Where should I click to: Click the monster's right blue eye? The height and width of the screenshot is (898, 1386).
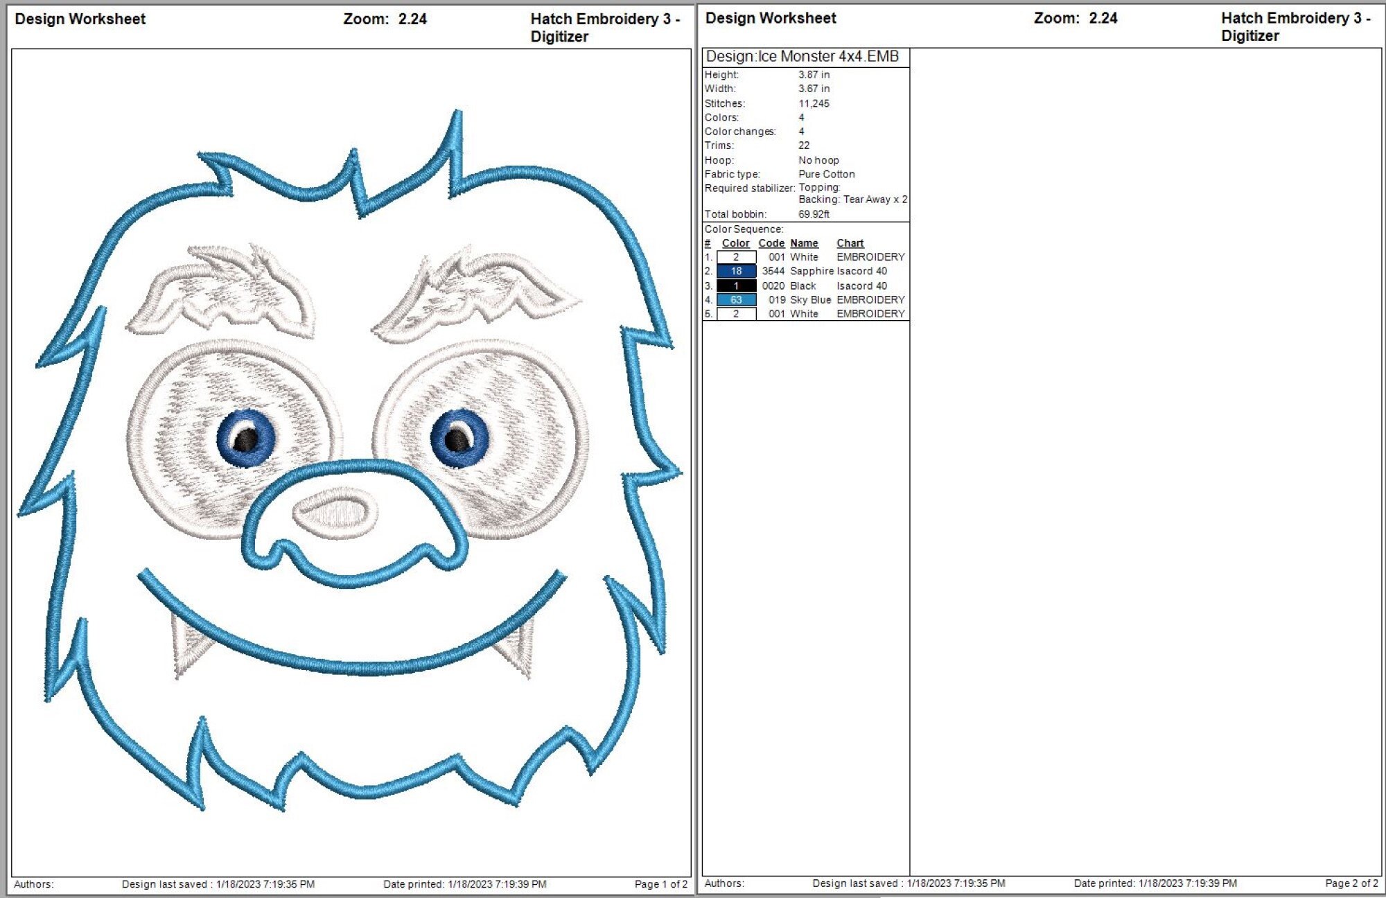[459, 438]
